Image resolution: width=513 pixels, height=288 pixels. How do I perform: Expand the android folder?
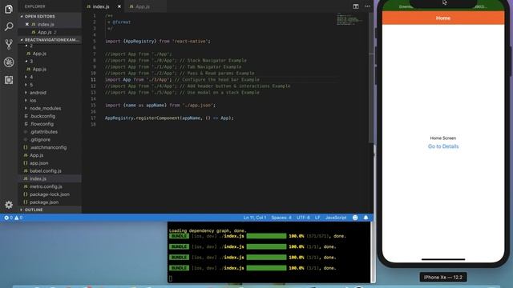click(26, 93)
